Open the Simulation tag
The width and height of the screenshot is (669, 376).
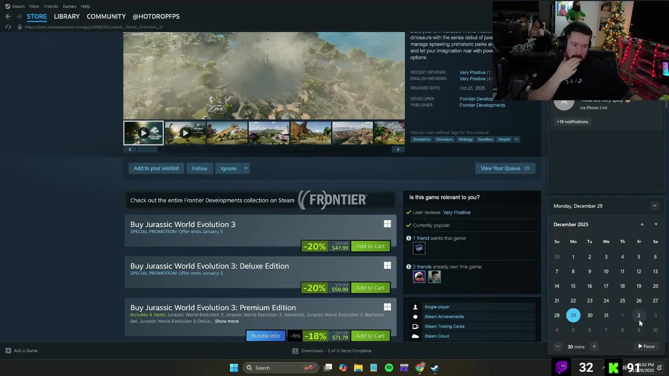[x=421, y=139]
